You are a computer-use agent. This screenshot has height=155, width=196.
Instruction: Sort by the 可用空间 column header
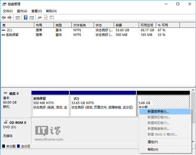click(x=148, y=25)
